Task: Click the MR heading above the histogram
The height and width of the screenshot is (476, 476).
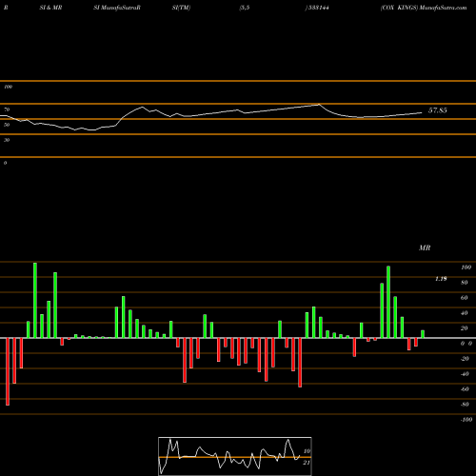Action: pyautogui.click(x=425, y=248)
